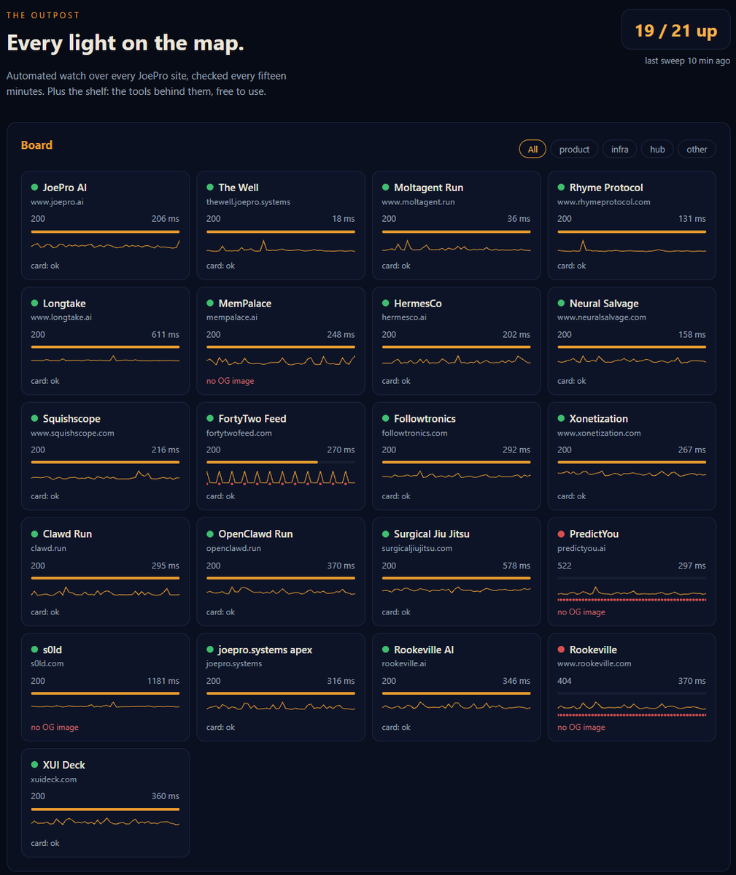This screenshot has width=736, height=875.
Task: Click the FortyTwo Feed status indicator dot
Action: [210, 419]
